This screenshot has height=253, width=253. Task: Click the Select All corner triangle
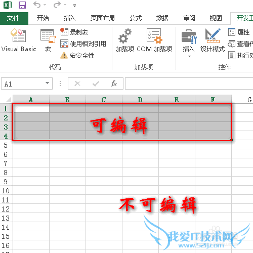click(x=9, y=99)
